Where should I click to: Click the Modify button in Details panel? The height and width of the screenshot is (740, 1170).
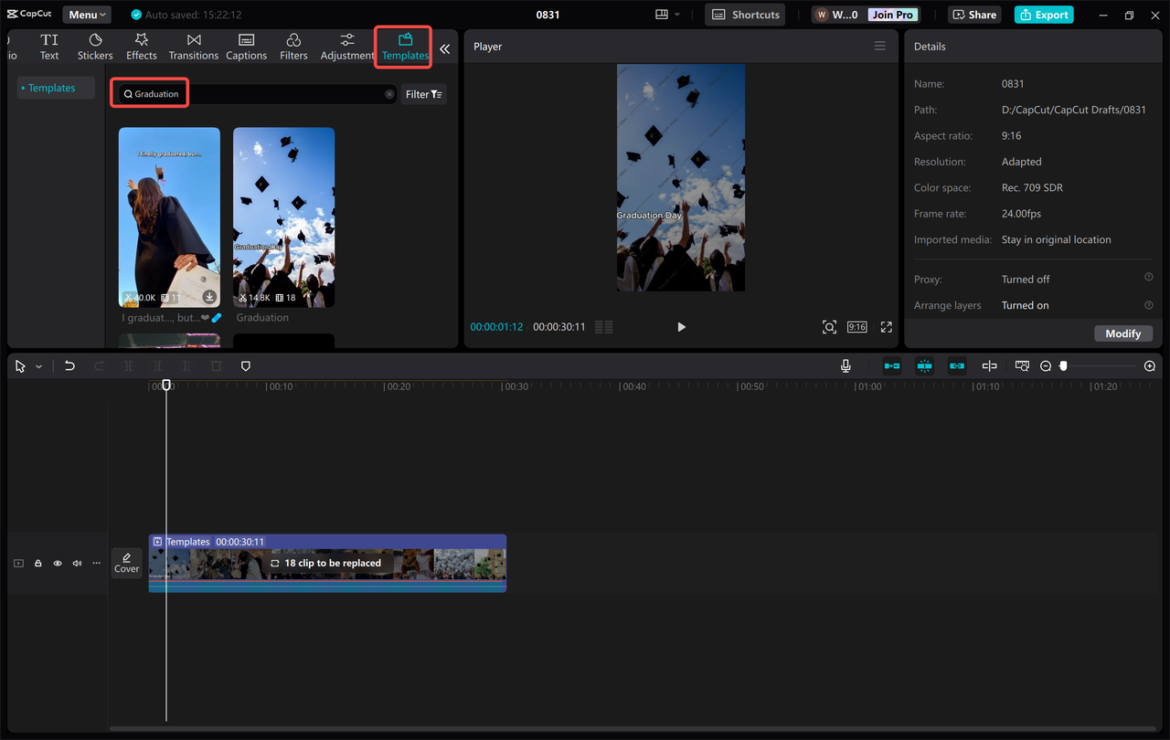(1122, 333)
